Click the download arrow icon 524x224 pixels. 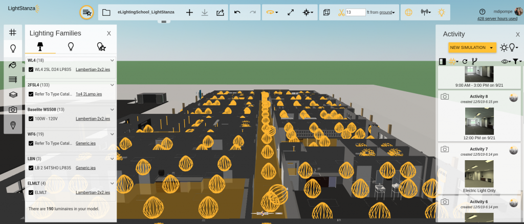(x=205, y=12)
